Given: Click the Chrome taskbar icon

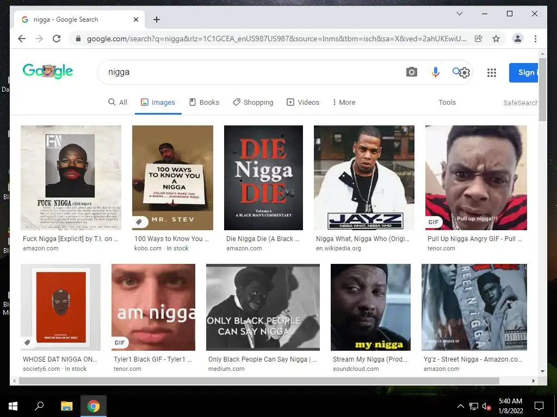Looking at the screenshot, I should click(x=94, y=406).
